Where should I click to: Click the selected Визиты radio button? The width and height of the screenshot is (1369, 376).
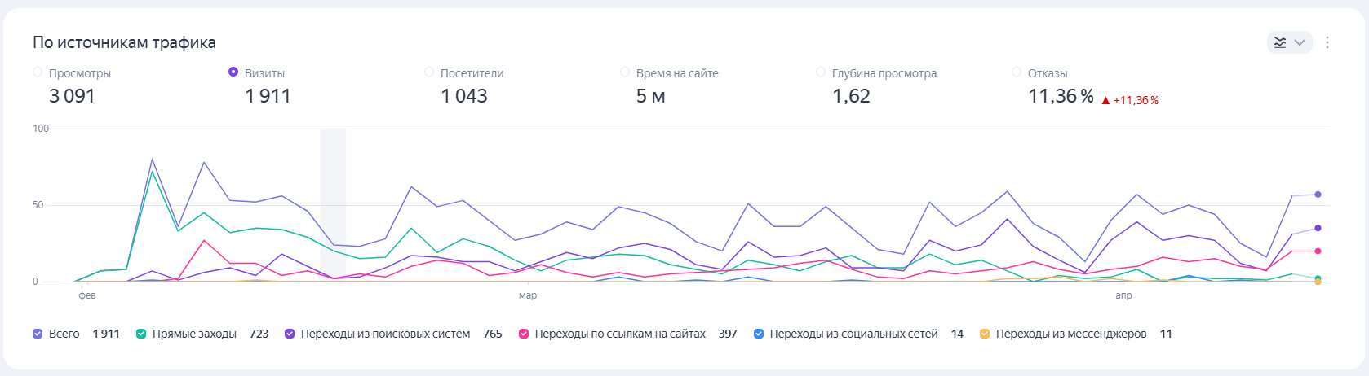[x=233, y=72]
